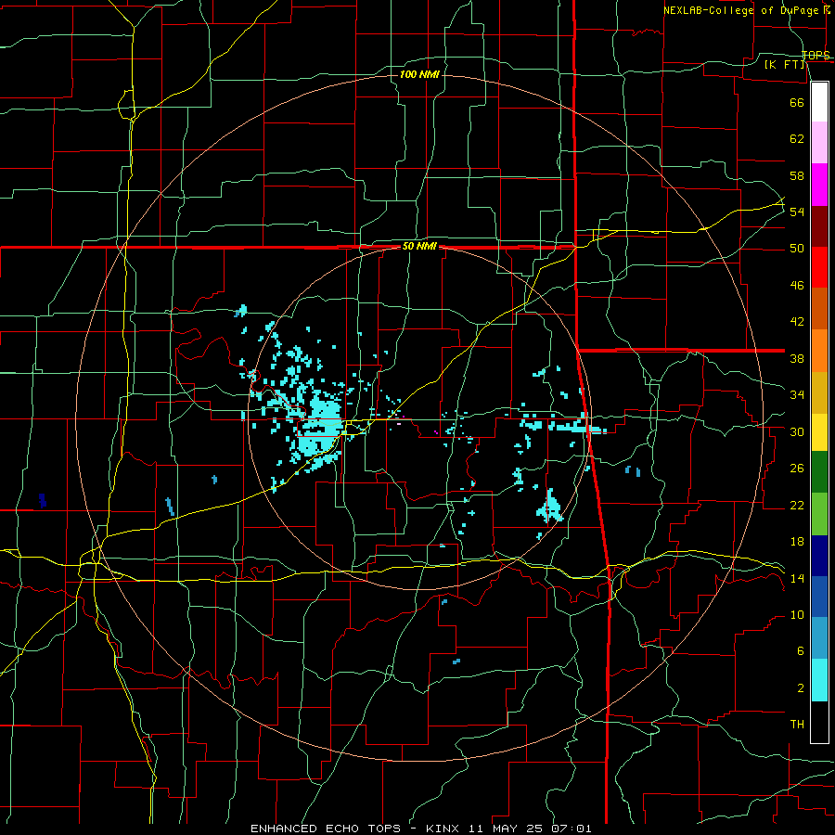Image resolution: width=835 pixels, height=835 pixels.
Task: Pick the light blue legend swatch
Action: [x=819, y=638]
